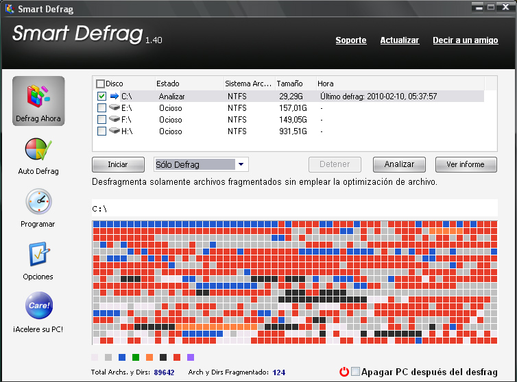Click the blue arrow icon beside C:\

115,96
